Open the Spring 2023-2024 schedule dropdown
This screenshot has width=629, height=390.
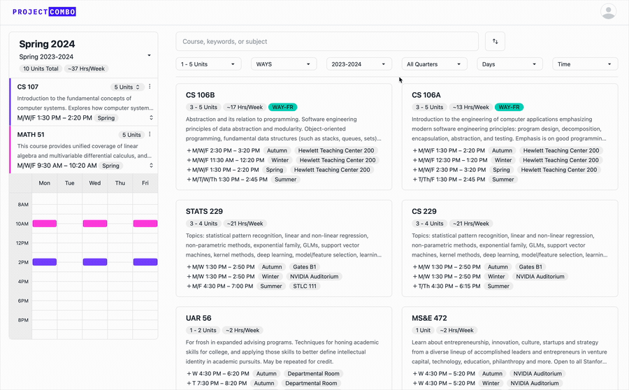pyautogui.click(x=149, y=56)
